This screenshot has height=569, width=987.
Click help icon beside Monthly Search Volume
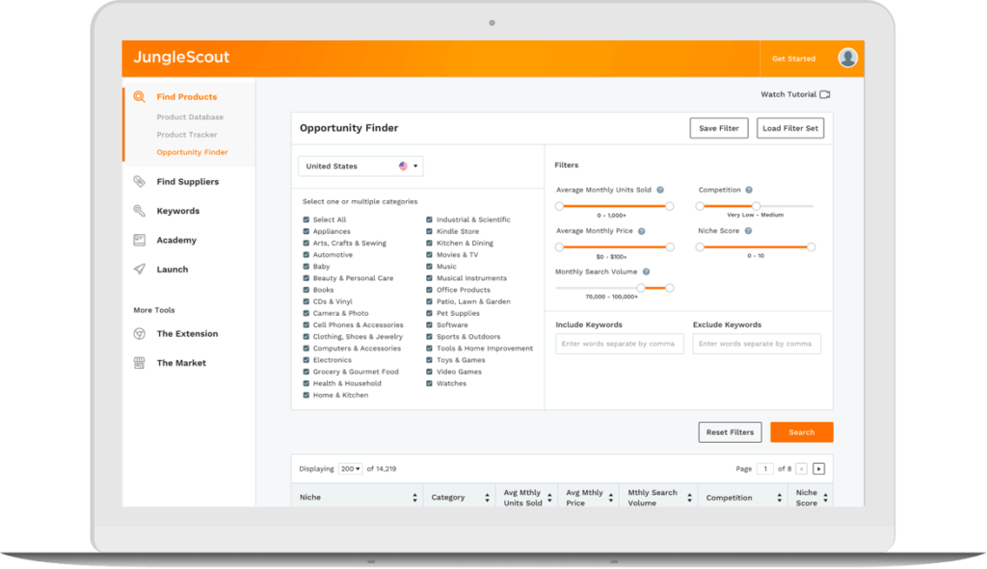[x=646, y=272]
